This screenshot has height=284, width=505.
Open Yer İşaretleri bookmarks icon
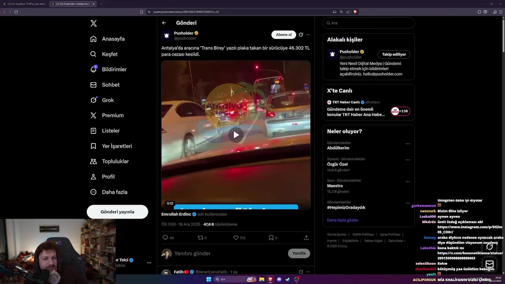[x=94, y=146]
